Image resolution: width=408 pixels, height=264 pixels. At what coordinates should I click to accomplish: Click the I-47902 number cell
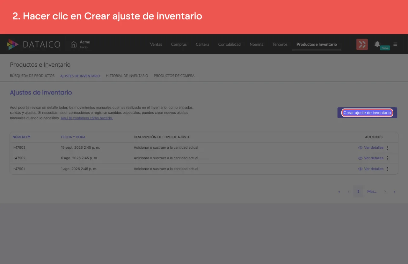[x=19, y=158]
